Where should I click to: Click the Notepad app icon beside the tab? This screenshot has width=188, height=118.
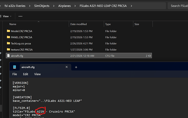pos(14,67)
